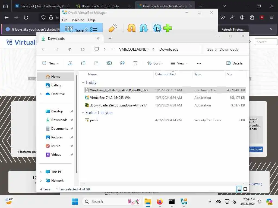Click the Copy icon in Explorer toolbar

click(83, 63)
